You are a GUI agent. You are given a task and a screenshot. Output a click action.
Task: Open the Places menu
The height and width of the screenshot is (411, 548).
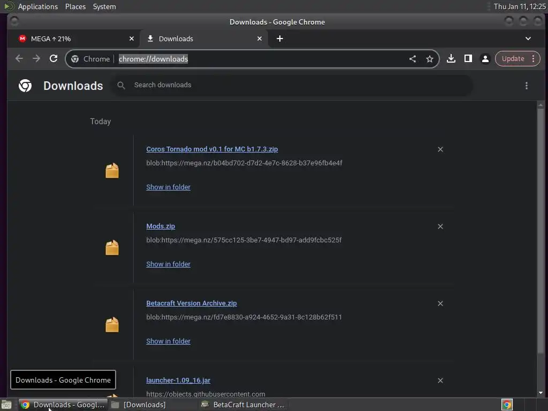(75, 6)
